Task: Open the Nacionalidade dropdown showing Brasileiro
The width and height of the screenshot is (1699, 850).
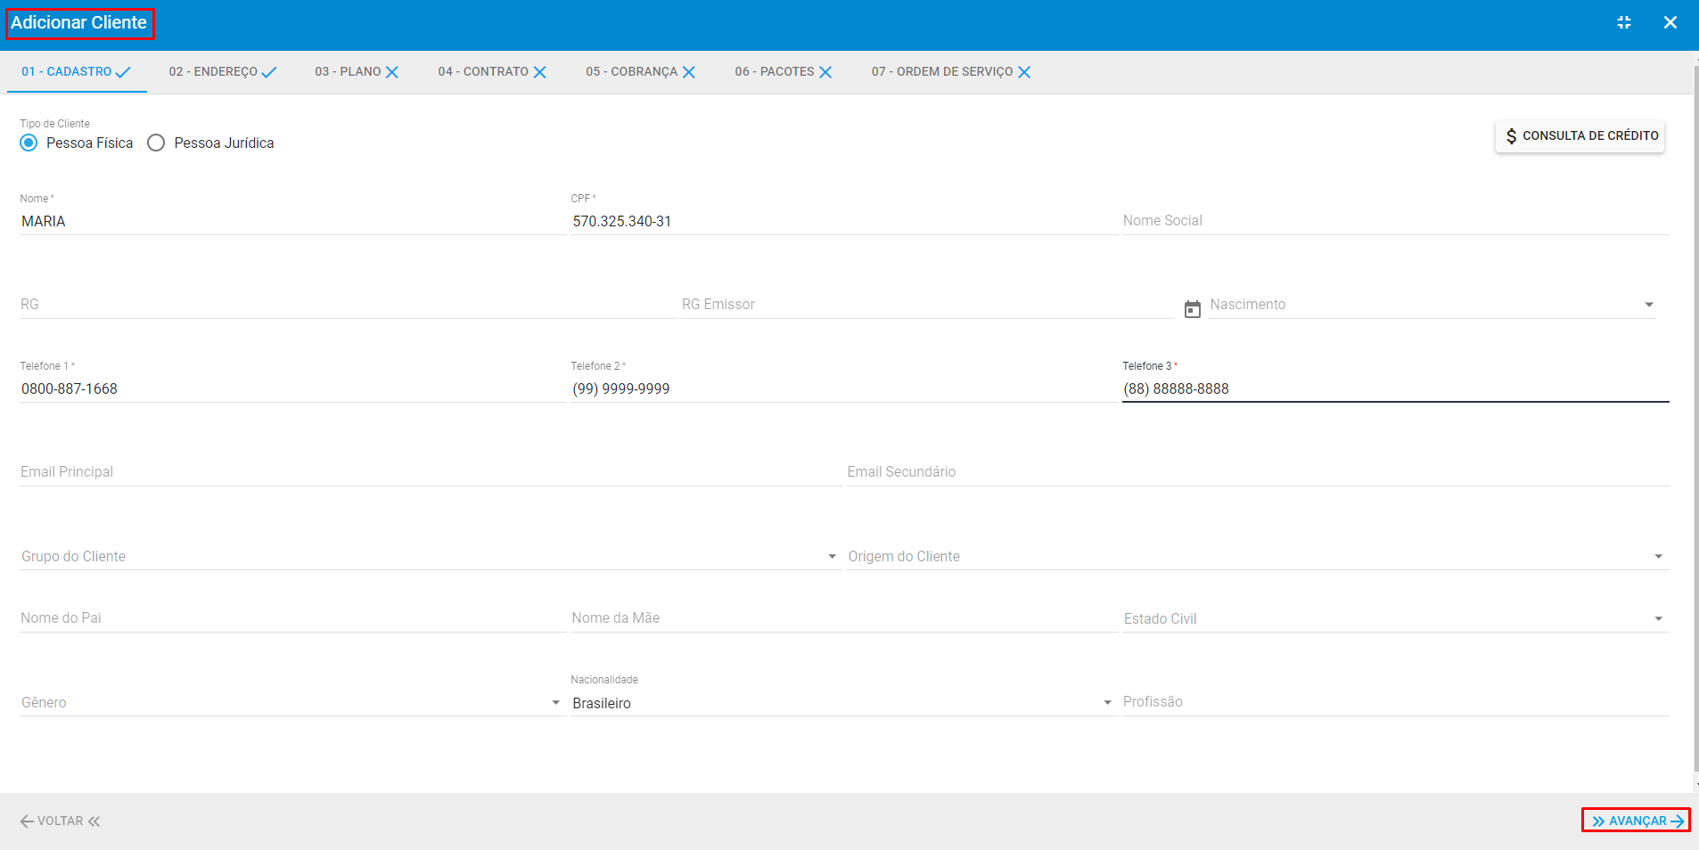Action: (1106, 703)
